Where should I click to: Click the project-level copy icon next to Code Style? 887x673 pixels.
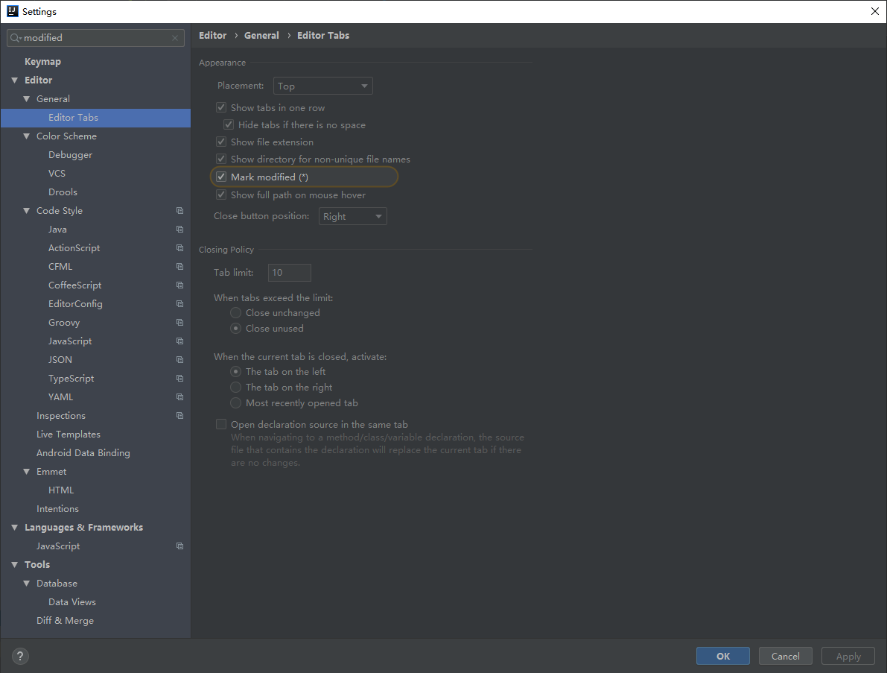tap(180, 211)
